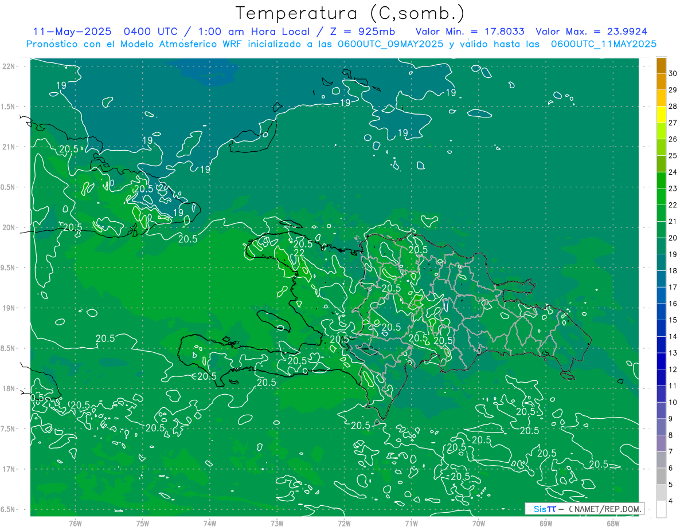Select the "72W" longitude label
The height and width of the screenshot is (531, 688).
344,523
